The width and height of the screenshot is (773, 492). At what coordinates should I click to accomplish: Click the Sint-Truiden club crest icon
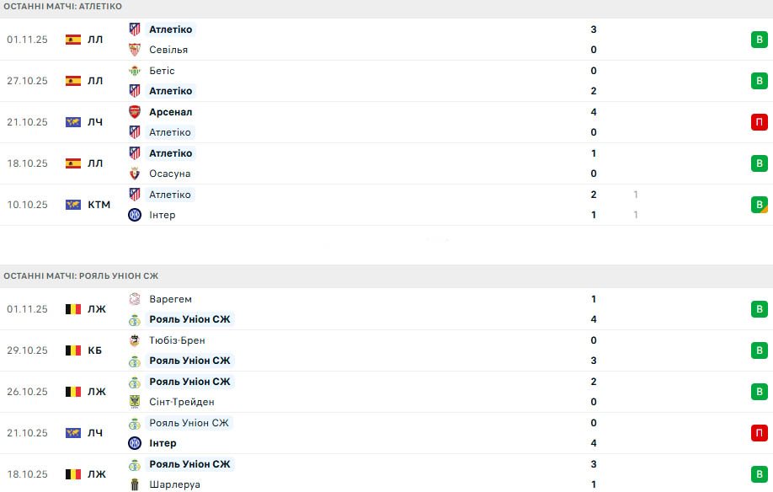tap(135, 402)
